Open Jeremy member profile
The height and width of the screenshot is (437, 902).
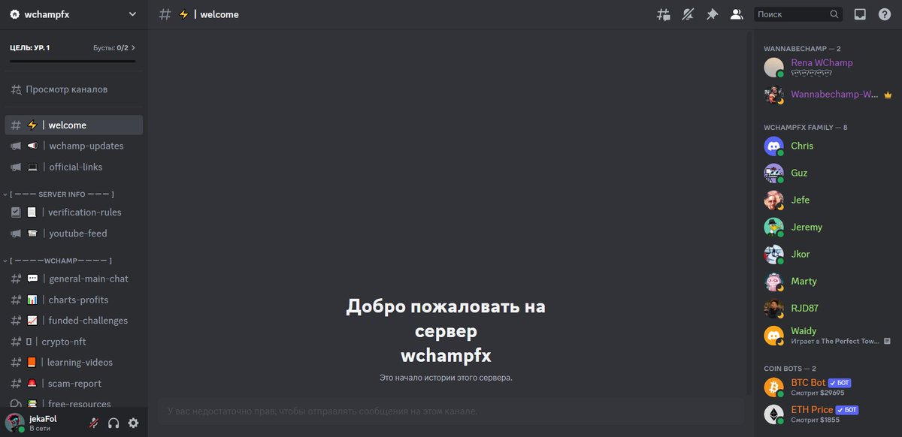coord(827,228)
